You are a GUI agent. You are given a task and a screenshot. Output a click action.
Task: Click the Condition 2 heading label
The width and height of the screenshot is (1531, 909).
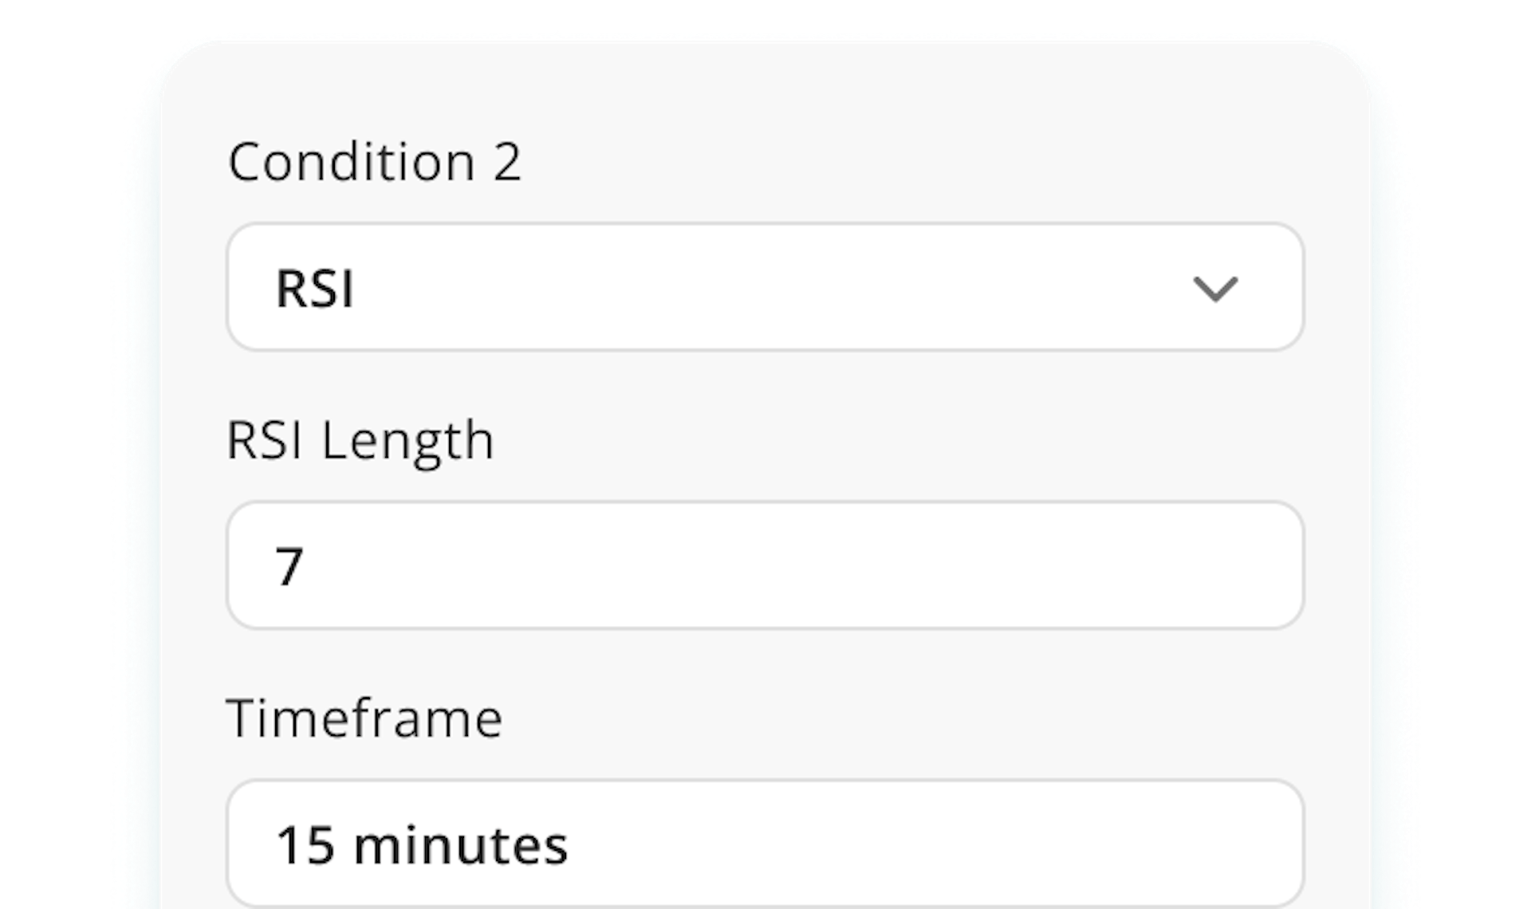375,161
